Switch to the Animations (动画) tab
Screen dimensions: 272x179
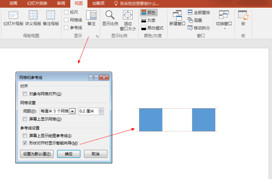[13, 3]
